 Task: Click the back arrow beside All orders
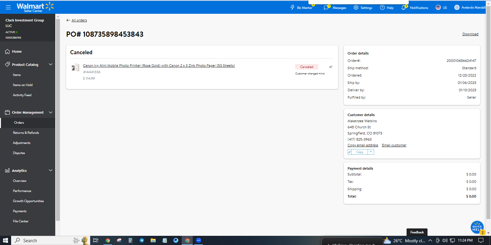[68, 20]
